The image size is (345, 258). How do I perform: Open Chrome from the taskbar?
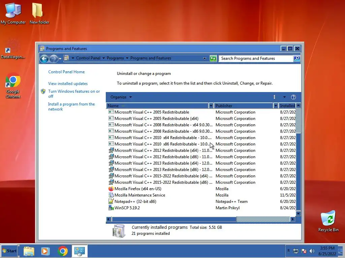62,251
